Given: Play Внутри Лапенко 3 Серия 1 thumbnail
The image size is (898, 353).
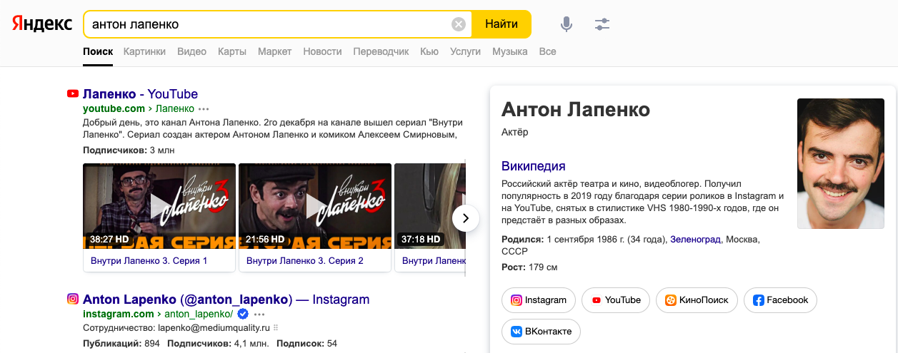Looking at the screenshot, I should pos(159,207).
